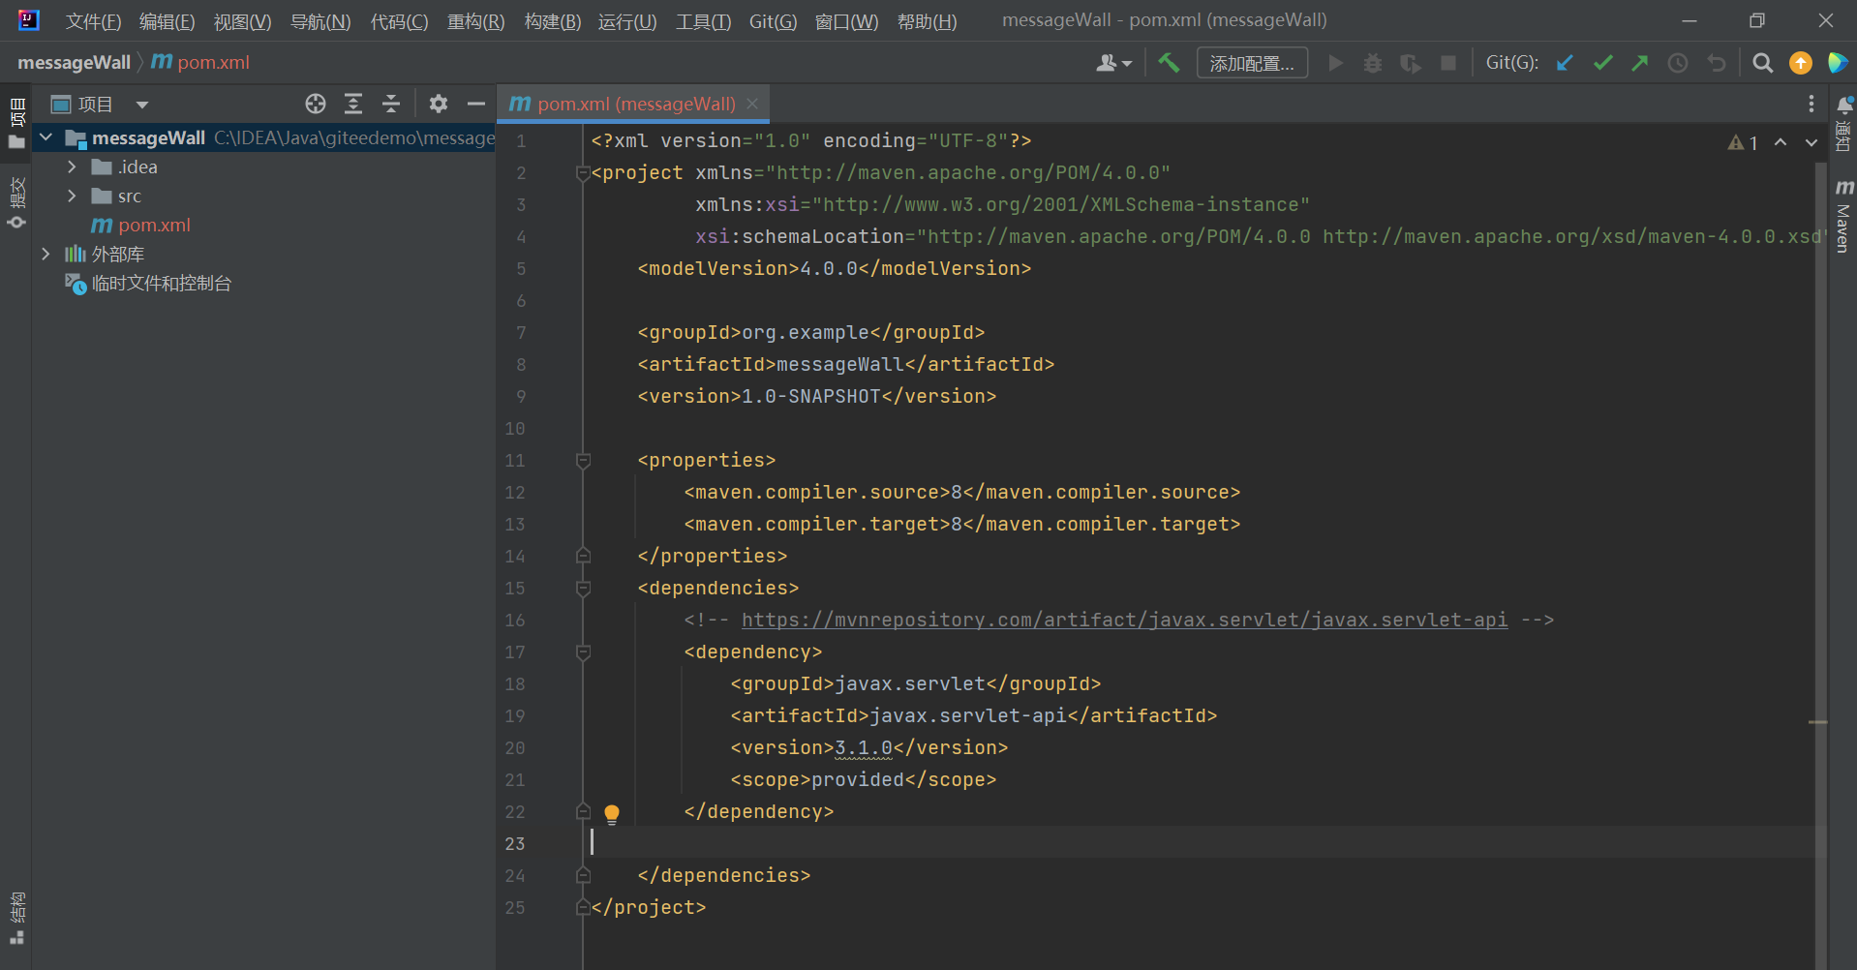
Task: Open the 构建(B) menu
Action: [x=553, y=21]
